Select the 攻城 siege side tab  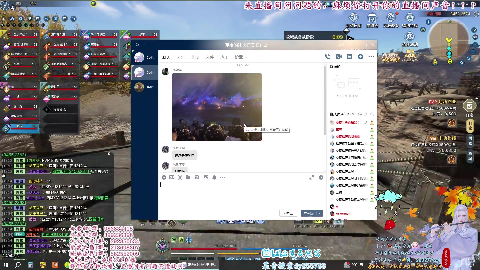coord(470,156)
